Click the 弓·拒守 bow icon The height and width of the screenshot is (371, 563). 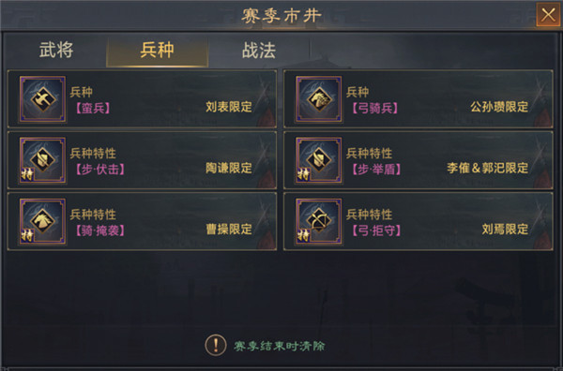click(x=319, y=221)
